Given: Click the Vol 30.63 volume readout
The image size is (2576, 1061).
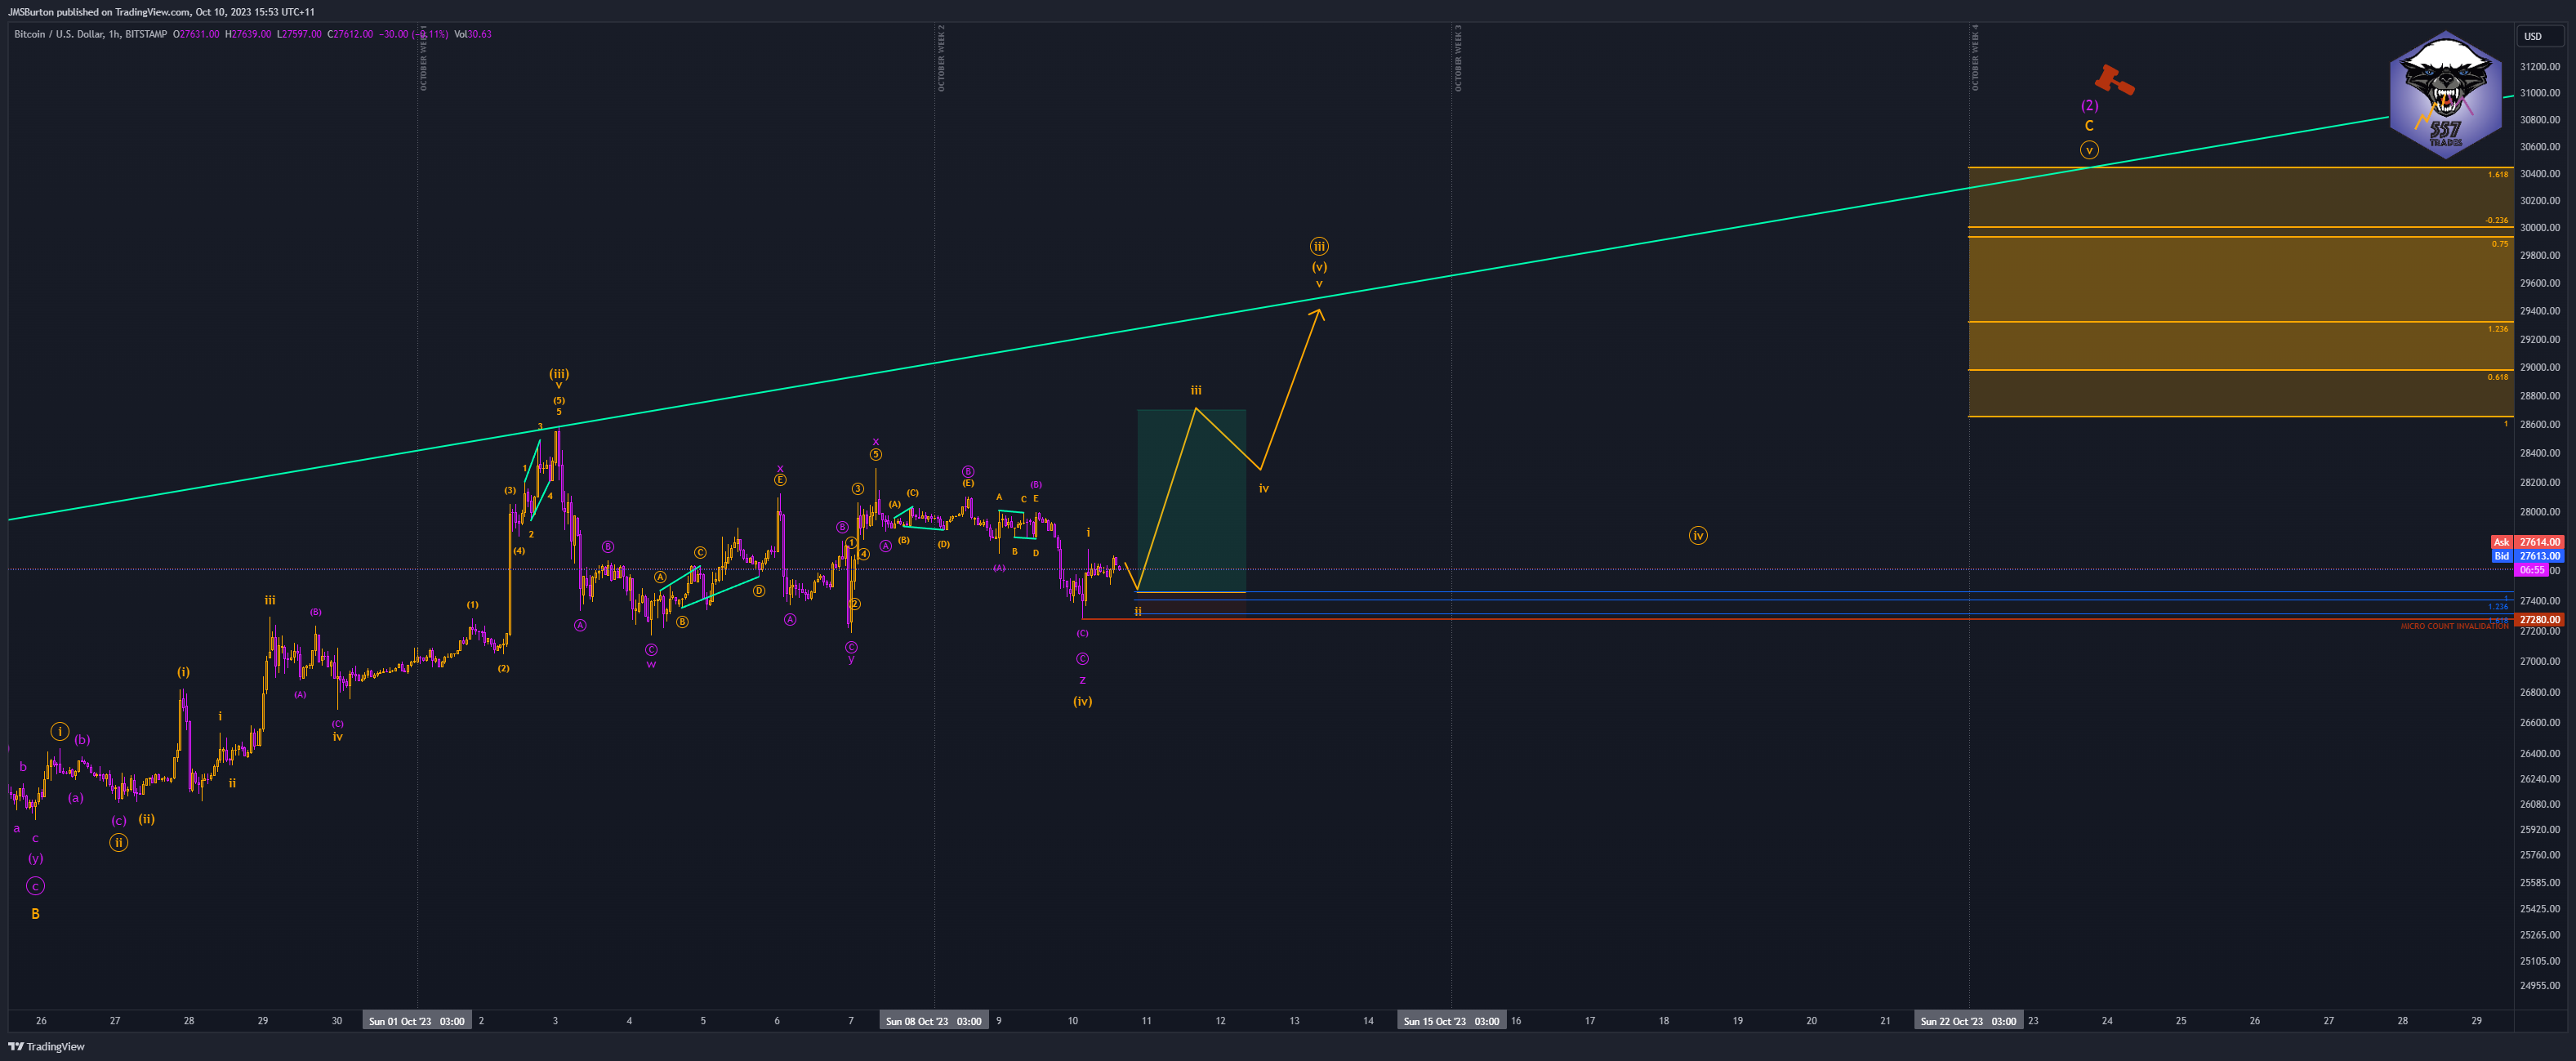Looking at the screenshot, I should (x=473, y=34).
